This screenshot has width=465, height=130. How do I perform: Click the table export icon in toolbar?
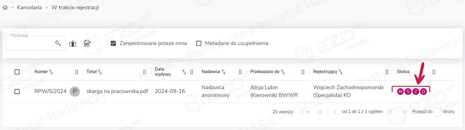87,43
